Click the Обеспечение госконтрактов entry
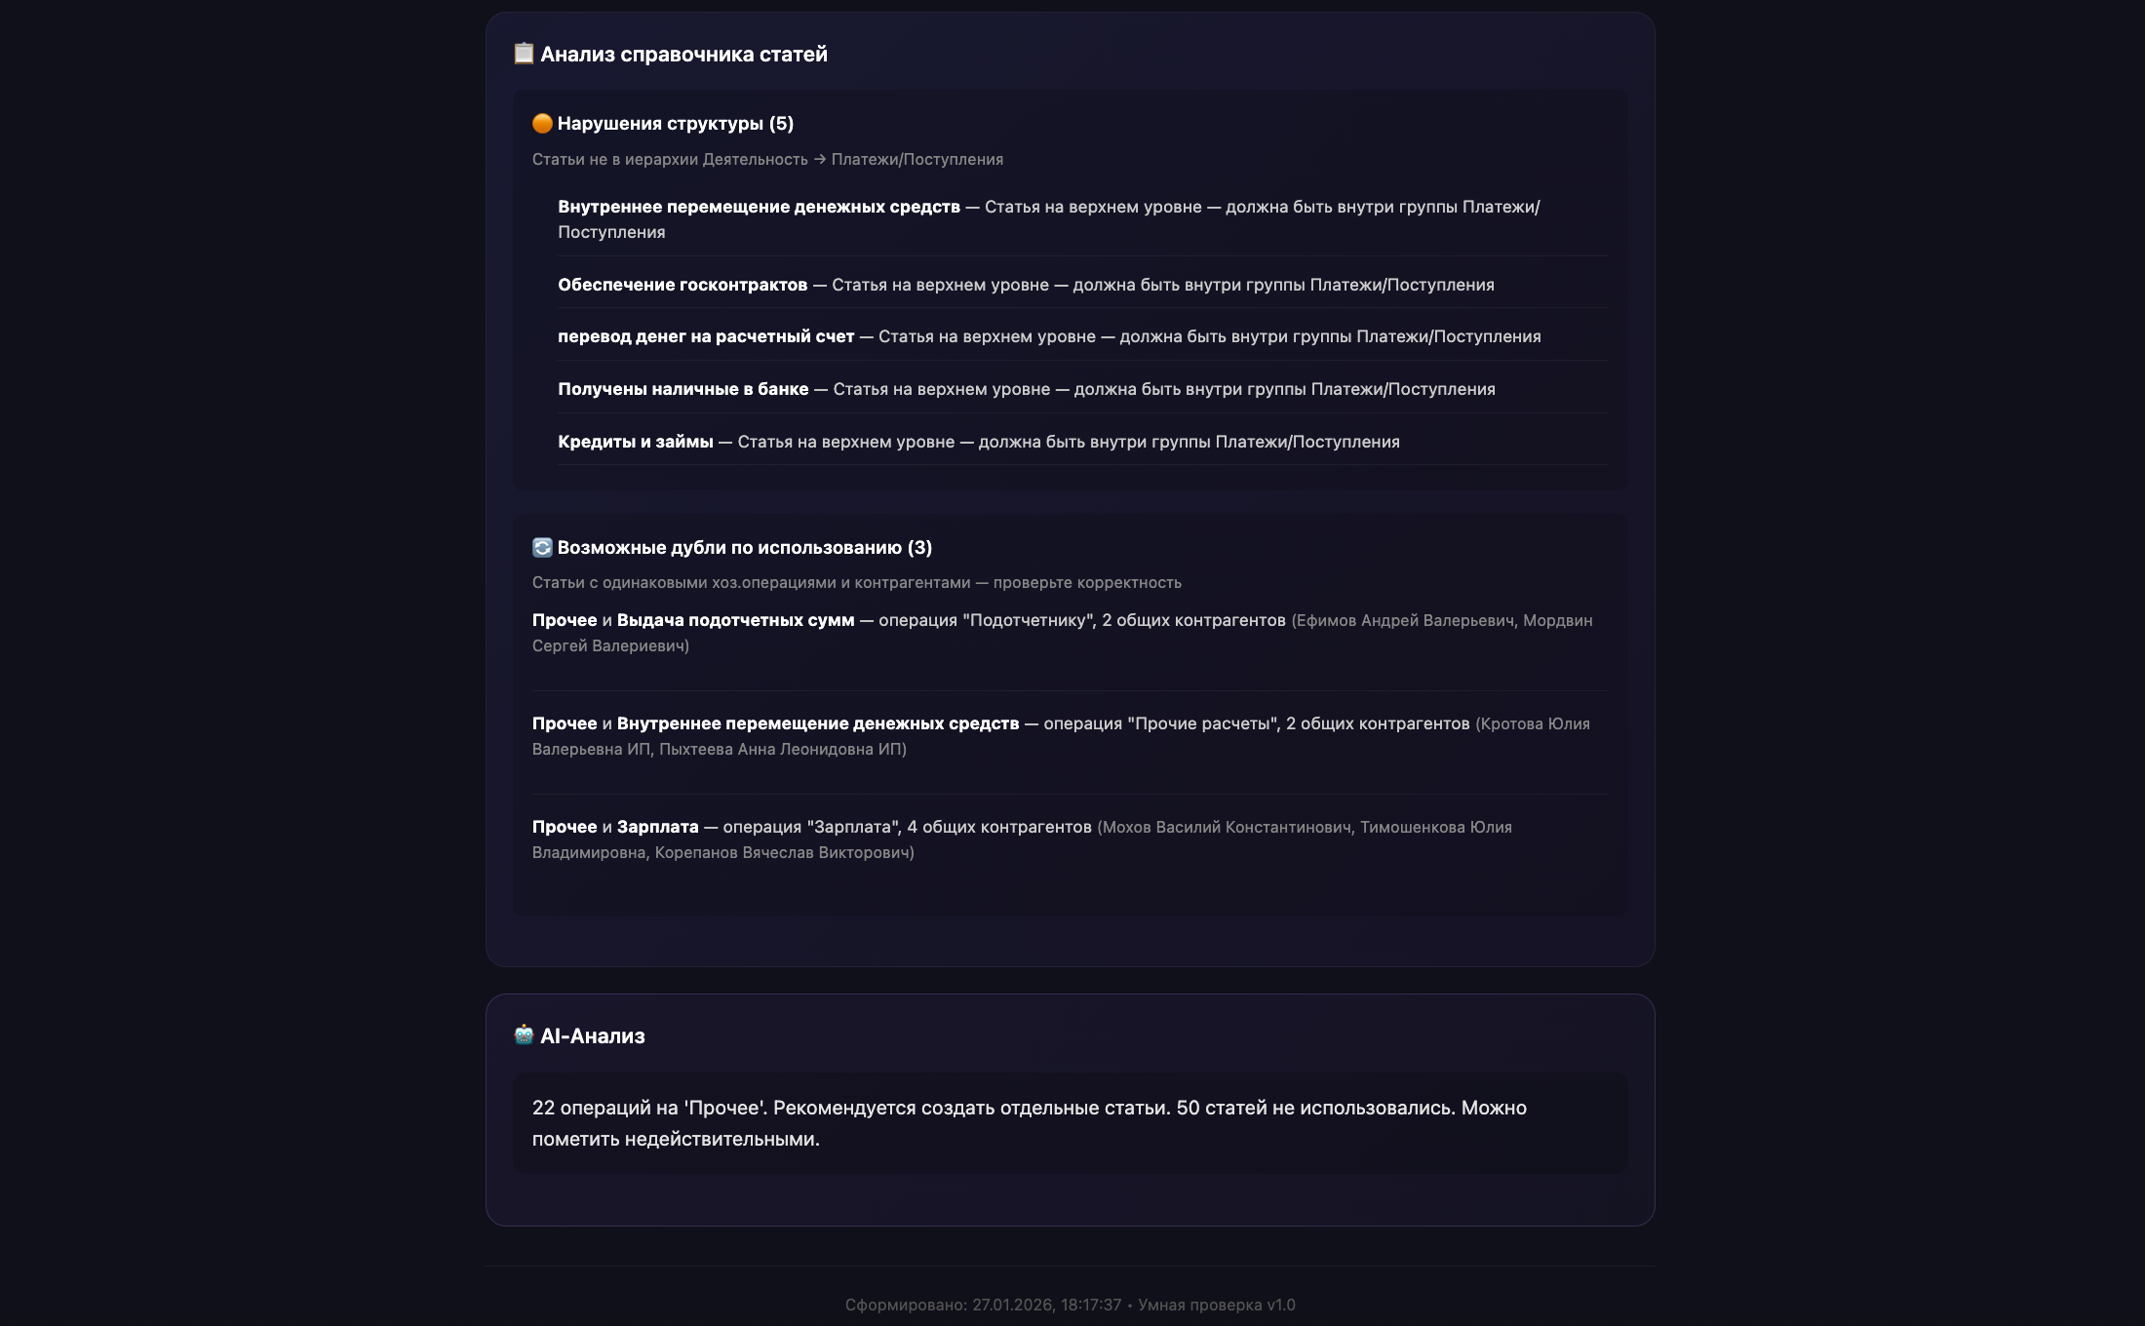This screenshot has height=1326, width=2145. (x=682, y=285)
